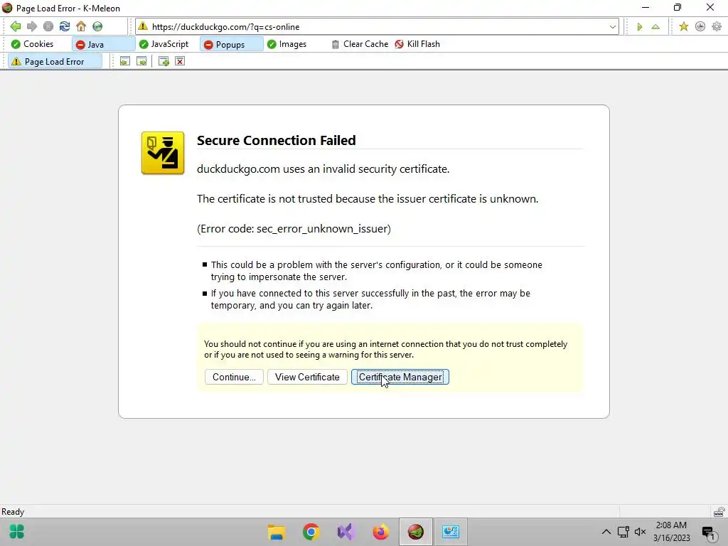Go back with the green Back arrow
Viewport: 728px width, 546px height.
tap(16, 26)
